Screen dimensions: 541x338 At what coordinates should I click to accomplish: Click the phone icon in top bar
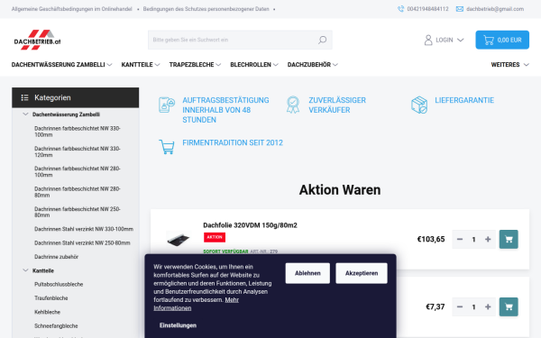pyautogui.click(x=400, y=9)
